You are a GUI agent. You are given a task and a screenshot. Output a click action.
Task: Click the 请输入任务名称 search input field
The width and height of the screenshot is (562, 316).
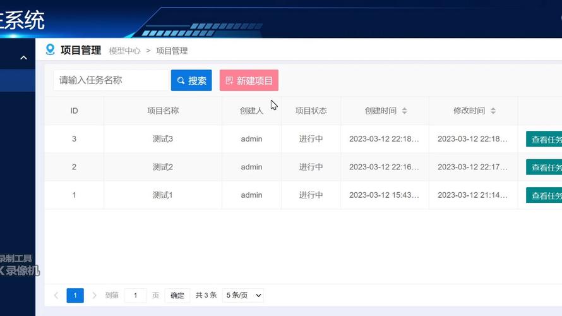click(111, 80)
